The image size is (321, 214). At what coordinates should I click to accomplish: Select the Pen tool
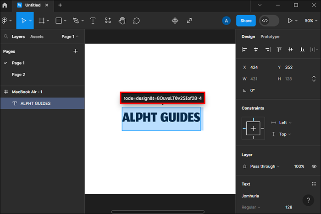(x=76, y=21)
